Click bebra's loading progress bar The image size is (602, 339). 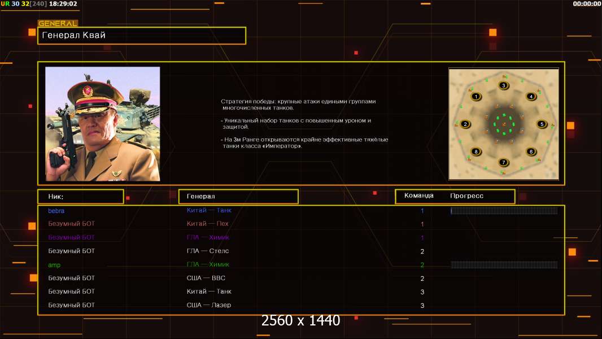pyautogui.click(x=504, y=211)
